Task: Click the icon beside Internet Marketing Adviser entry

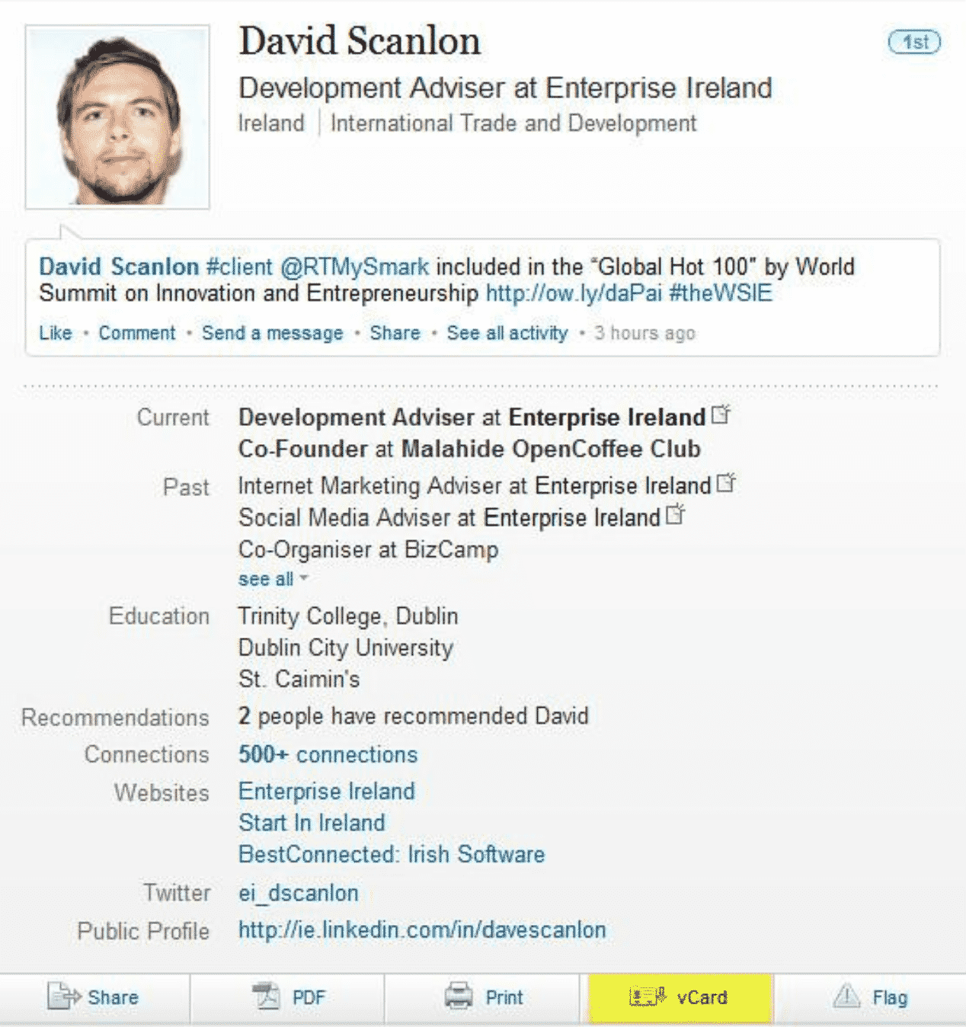Action: (x=726, y=484)
